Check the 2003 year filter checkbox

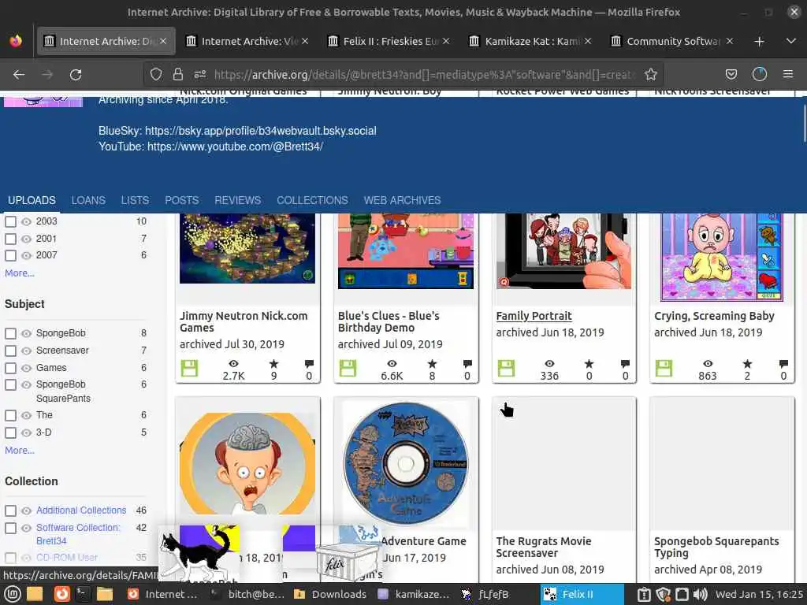[x=10, y=221]
